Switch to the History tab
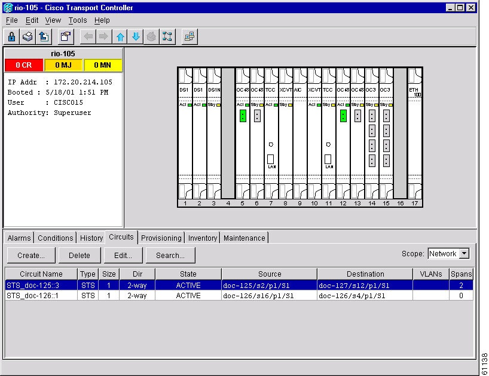The height and width of the screenshot is (376, 489). point(91,238)
